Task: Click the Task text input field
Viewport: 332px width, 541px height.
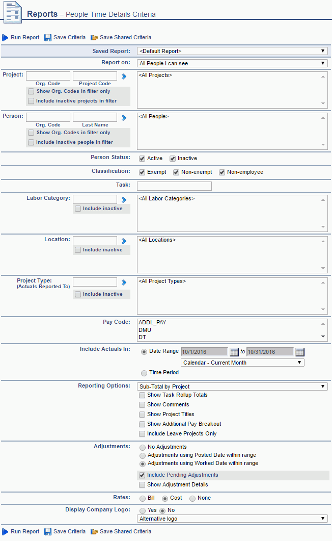Action: click(x=174, y=186)
